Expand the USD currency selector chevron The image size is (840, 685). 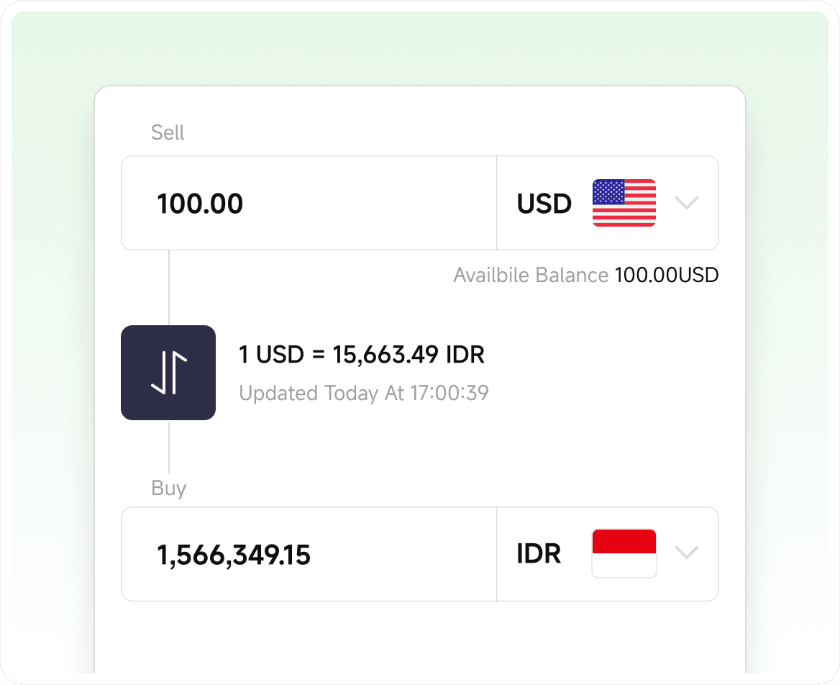(x=687, y=203)
